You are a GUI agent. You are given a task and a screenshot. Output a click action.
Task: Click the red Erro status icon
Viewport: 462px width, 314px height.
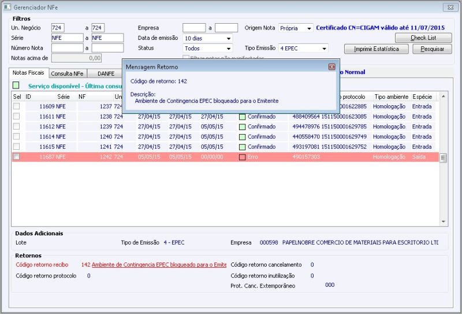coord(243,157)
